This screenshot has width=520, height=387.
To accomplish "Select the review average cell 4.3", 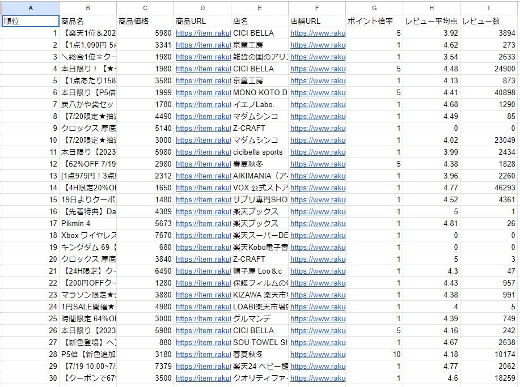I will point(432,271).
